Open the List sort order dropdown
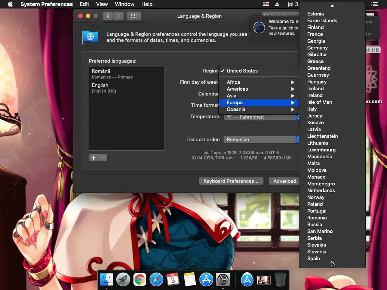This screenshot has width=387, height=290. (x=262, y=140)
